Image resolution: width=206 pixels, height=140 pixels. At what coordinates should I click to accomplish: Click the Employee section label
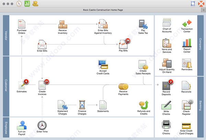point(6,128)
